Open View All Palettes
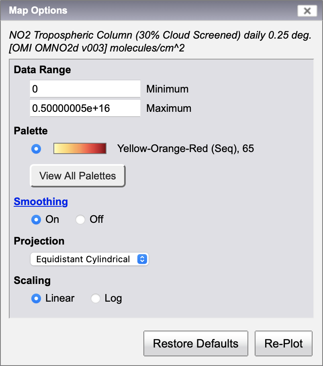 78,176
